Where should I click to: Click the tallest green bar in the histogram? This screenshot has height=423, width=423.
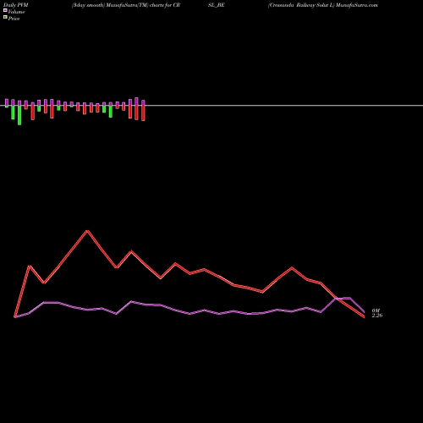(x=19, y=115)
